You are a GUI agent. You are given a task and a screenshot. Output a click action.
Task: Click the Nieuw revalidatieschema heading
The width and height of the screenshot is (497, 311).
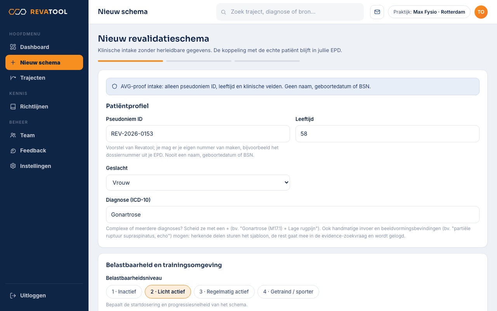click(153, 38)
